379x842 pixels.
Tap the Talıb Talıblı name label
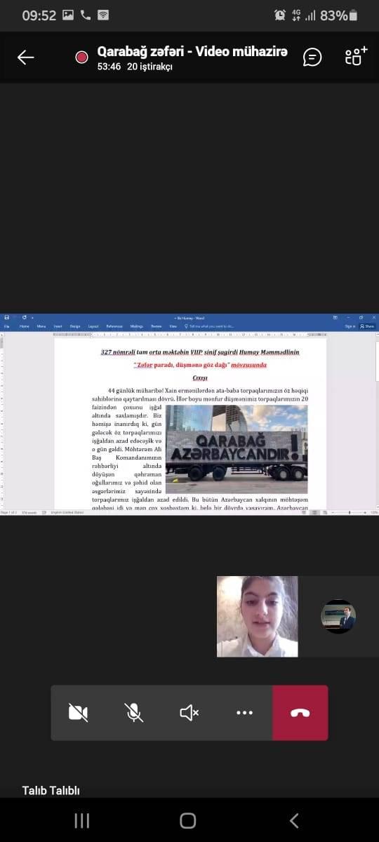tap(51, 791)
